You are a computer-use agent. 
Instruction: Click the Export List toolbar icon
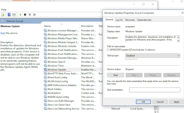pos(3,15)
